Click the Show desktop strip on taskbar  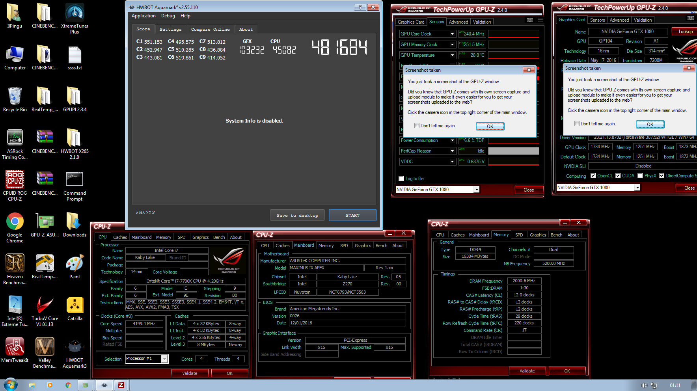(694, 385)
